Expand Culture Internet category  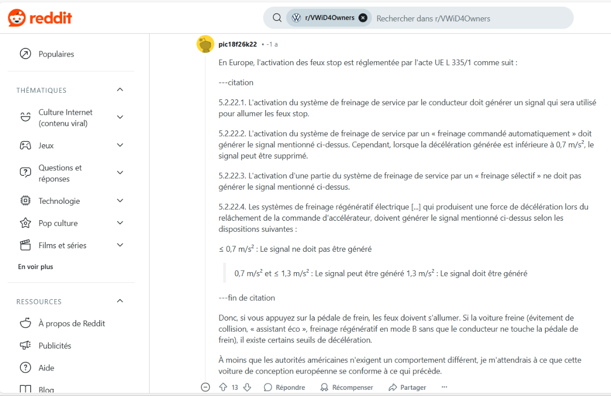pos(120,117)
